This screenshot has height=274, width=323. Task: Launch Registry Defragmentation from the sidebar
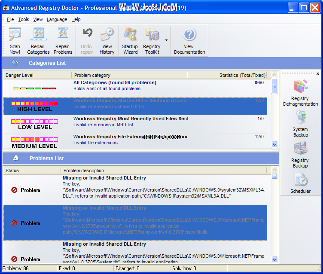300,93
